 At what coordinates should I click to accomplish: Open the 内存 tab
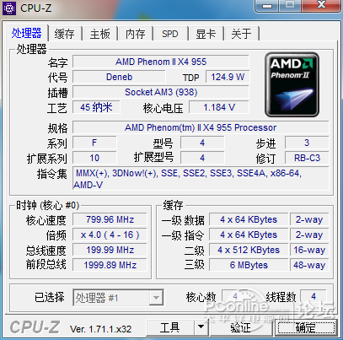coord(135,34)
